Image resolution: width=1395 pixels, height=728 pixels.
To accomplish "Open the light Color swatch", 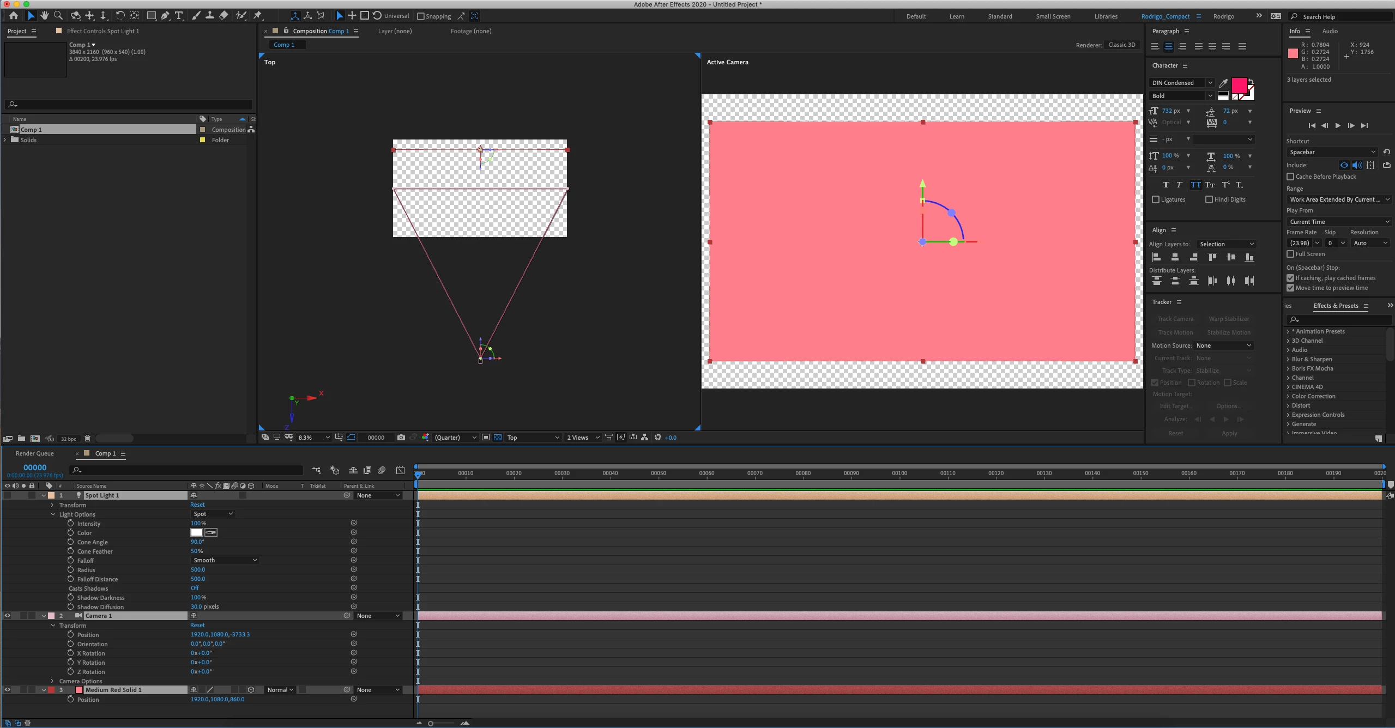I will tap(196, 532).
